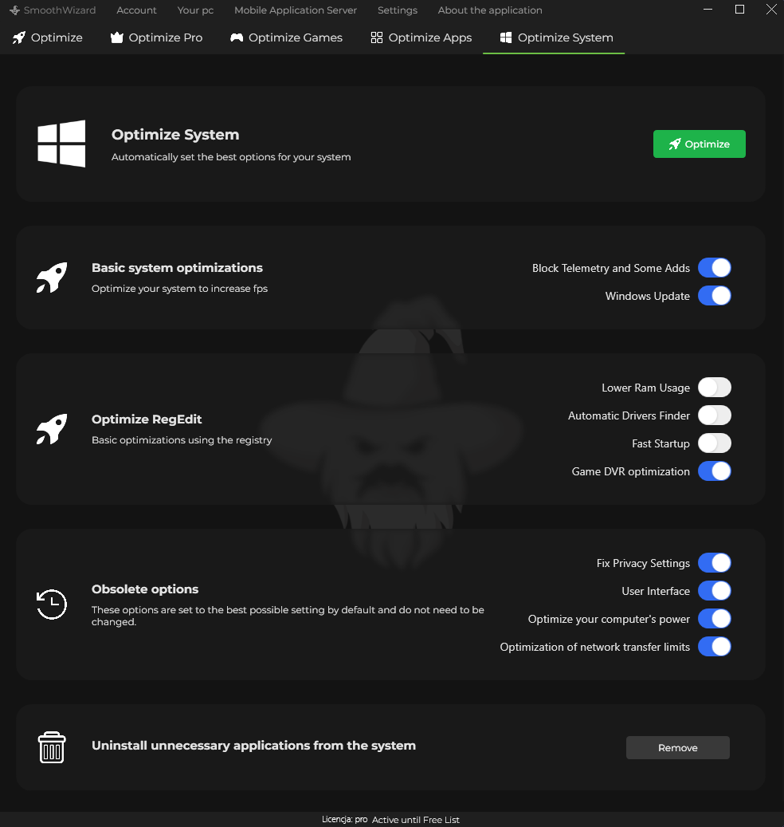Image resolution: width=784 pixels, height=827 pixels.
Task: Open About the application
Action: click(x=490, y=10)
